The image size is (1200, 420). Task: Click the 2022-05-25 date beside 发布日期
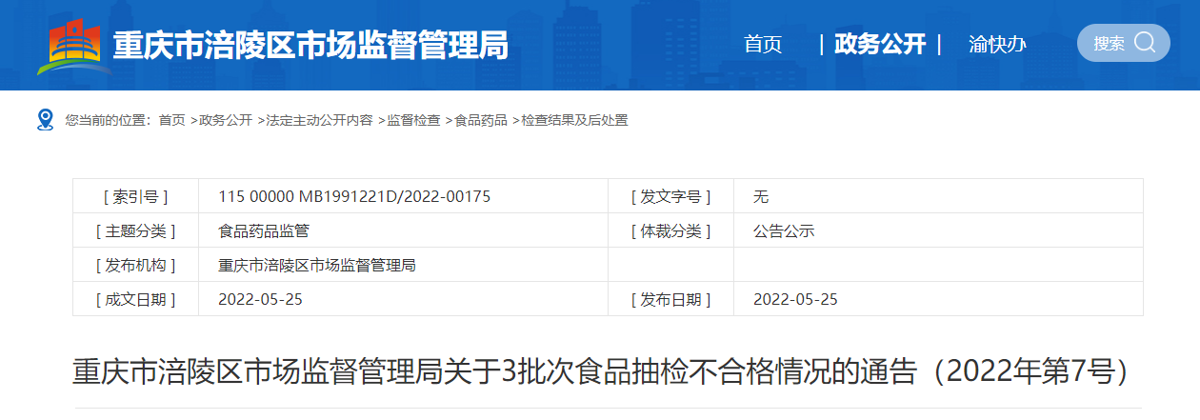point(795,299)
